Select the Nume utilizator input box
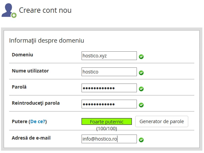 pyautogui.click(x=109, y=72)
